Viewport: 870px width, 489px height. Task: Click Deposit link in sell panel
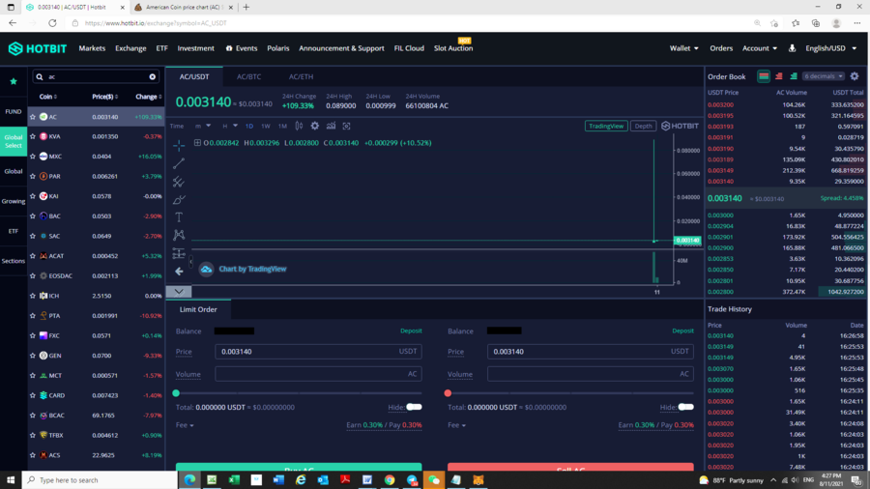coord(682,331)
